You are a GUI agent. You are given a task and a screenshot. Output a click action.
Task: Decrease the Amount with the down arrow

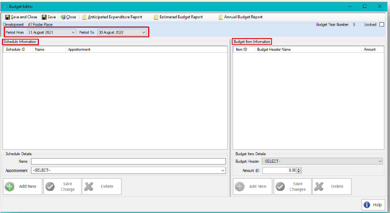point(299,172)
